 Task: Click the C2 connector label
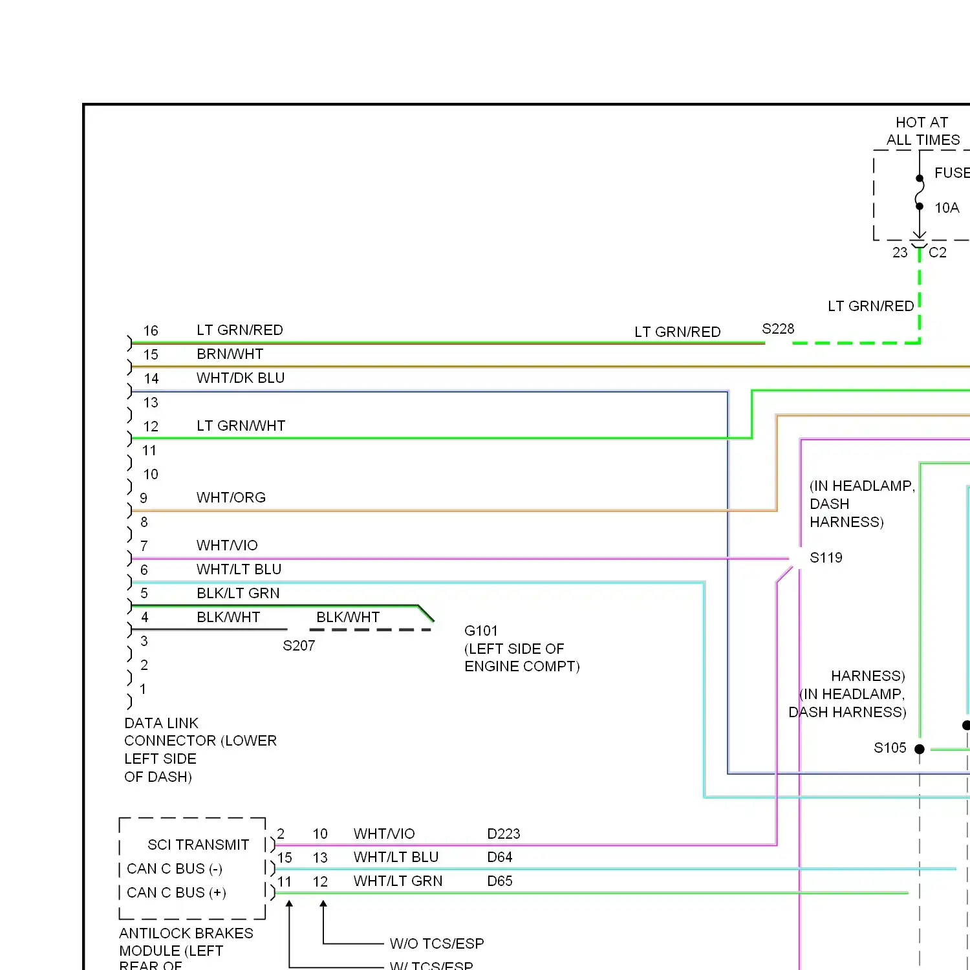(938, 252)
